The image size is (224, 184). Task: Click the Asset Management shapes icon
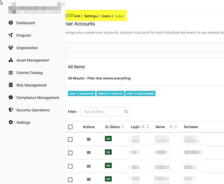coord(10,60)
